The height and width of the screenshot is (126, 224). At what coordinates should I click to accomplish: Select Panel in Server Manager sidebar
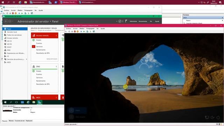click(15, 29)
